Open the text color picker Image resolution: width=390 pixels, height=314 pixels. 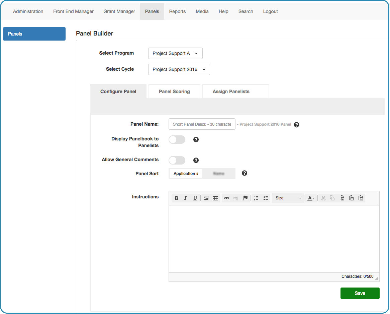(311, 198)
